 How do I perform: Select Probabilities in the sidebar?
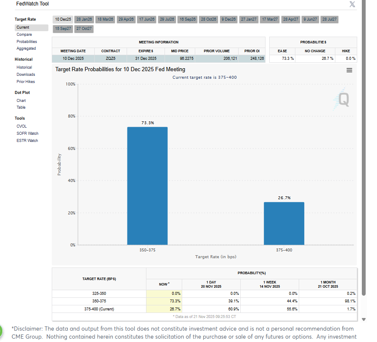[x=27, y=42]
